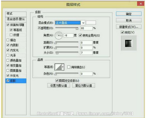The image size is (146, 118).
Task: Open the 颜色叠加 settings row
Action: (x=16, y=60)
